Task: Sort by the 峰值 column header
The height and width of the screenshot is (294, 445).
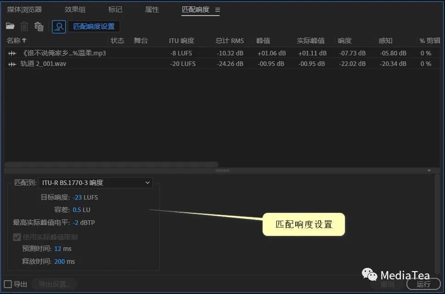Action: [x=263, y=41]
